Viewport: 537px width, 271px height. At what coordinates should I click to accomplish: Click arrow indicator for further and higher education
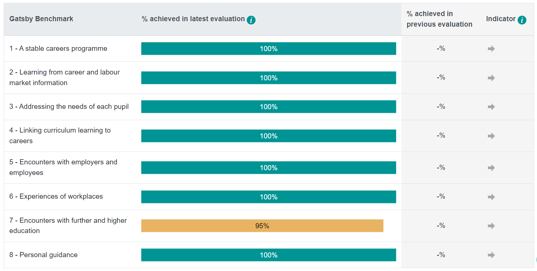pos(491,226)
